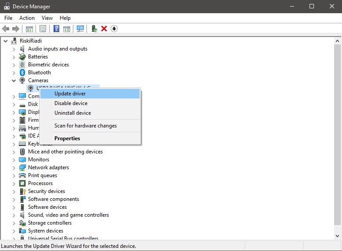
Task: Click the Security devices key icon
Action: [x=23, y=191]
